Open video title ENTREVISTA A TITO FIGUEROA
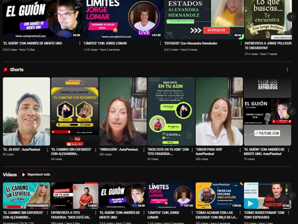Viewport: 298px width, 224px height. [x=71, y=215]
